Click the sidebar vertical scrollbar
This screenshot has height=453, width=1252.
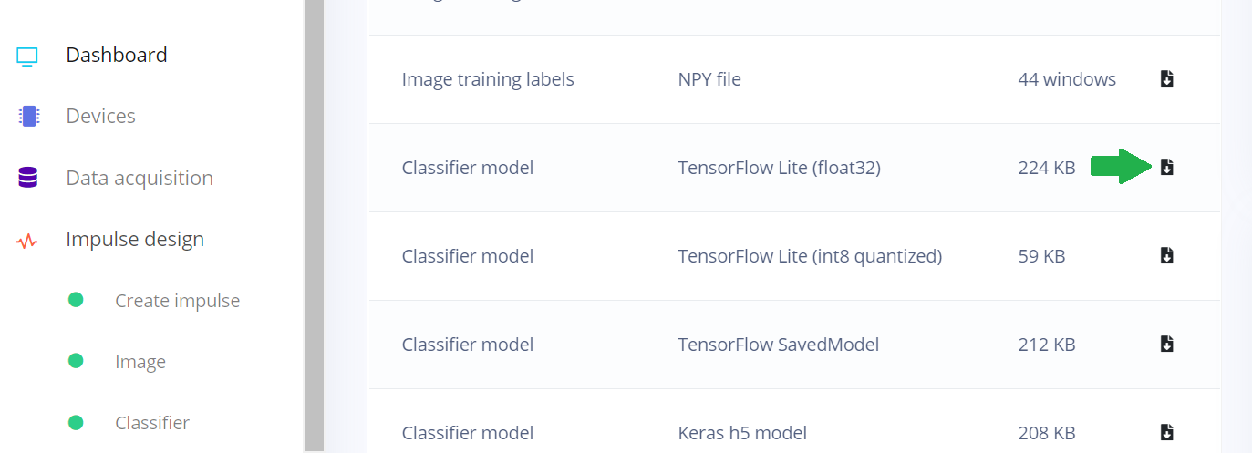(314, 226)
